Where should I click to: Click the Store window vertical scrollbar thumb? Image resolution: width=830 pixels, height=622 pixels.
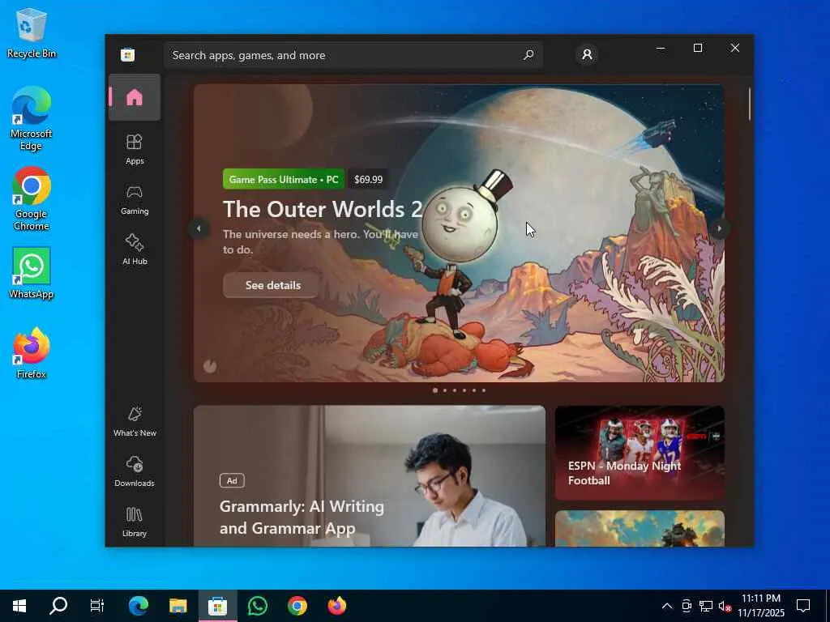(750, 104)
